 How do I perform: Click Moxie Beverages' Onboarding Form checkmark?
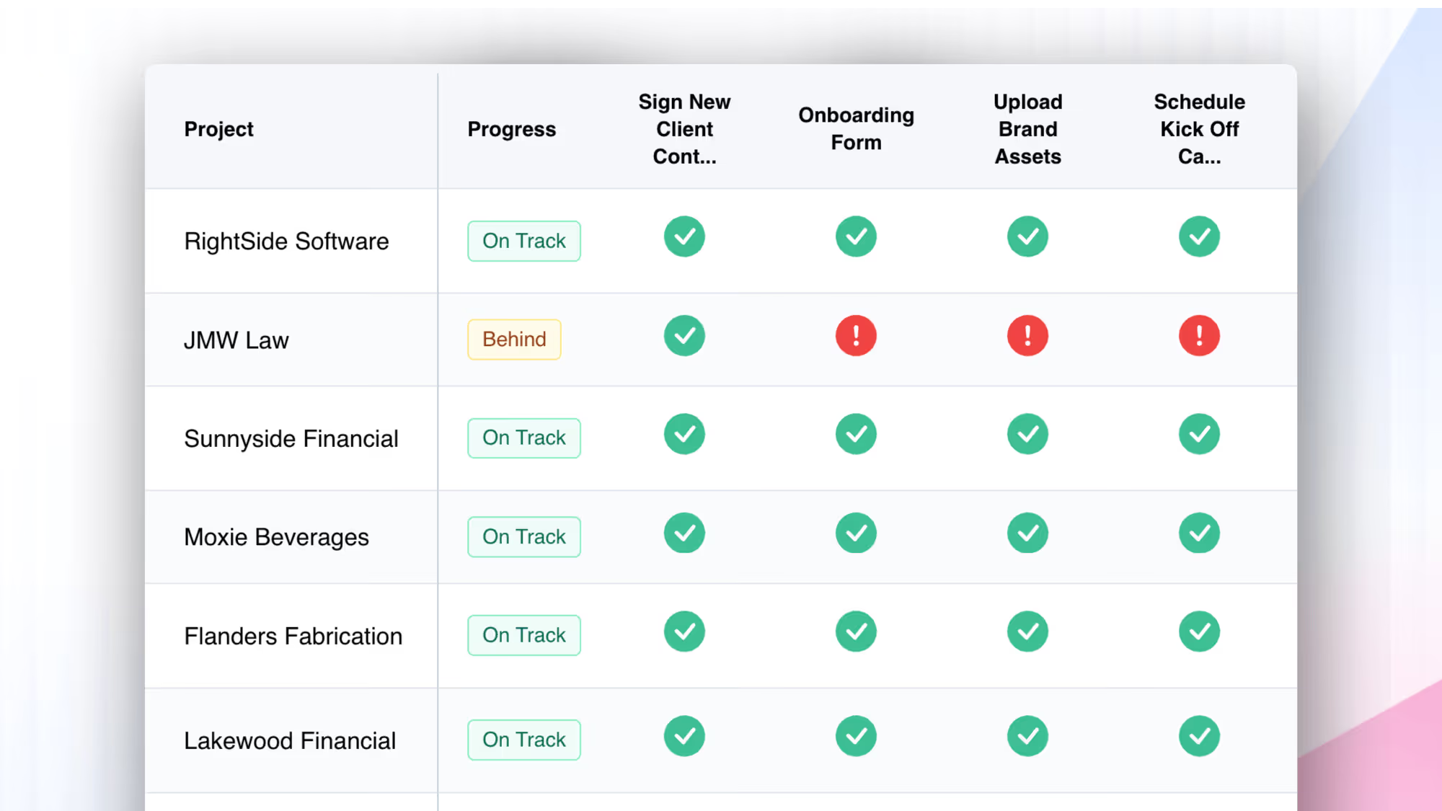coord(856,533)
